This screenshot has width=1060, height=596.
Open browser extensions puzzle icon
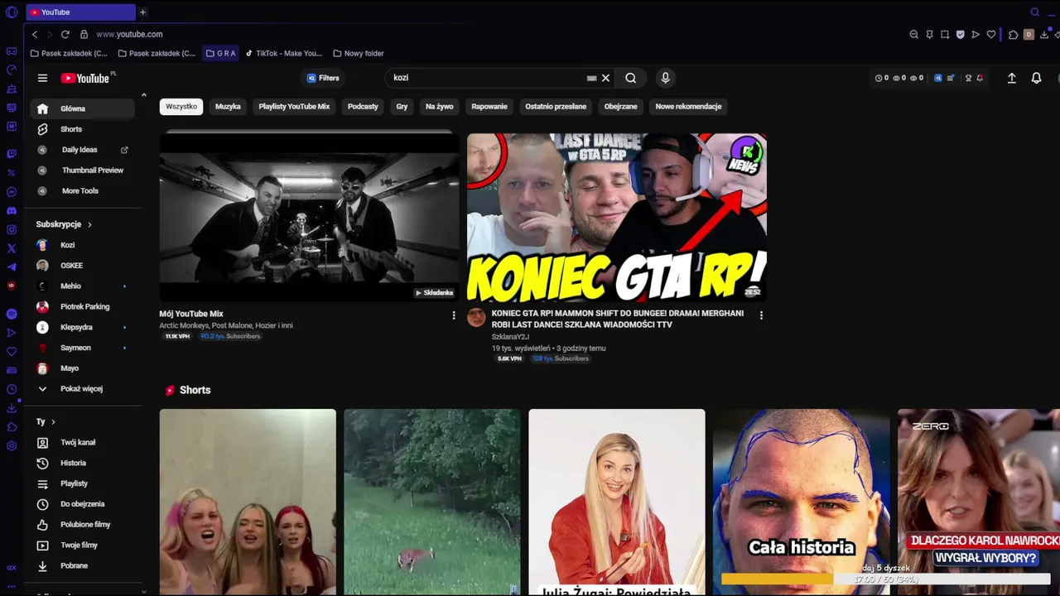(1013, 34)
